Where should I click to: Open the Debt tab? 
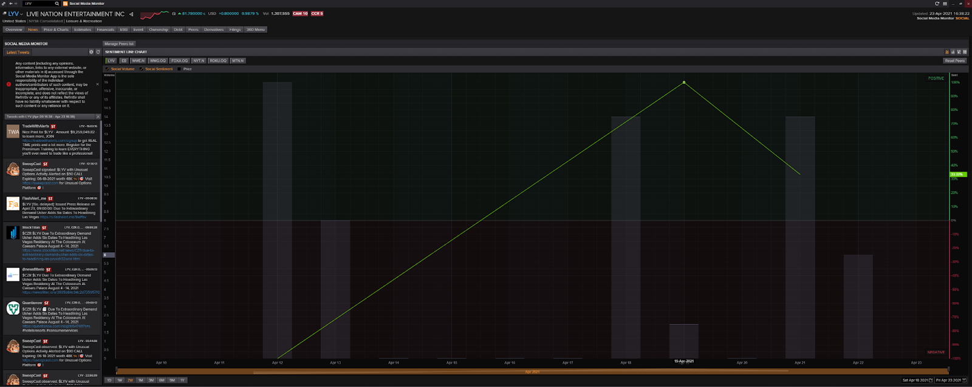pos(178,29)
